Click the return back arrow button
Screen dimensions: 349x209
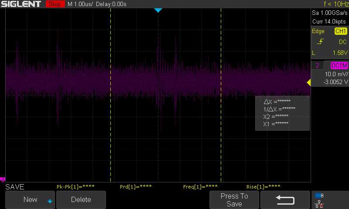pos(285,200)
